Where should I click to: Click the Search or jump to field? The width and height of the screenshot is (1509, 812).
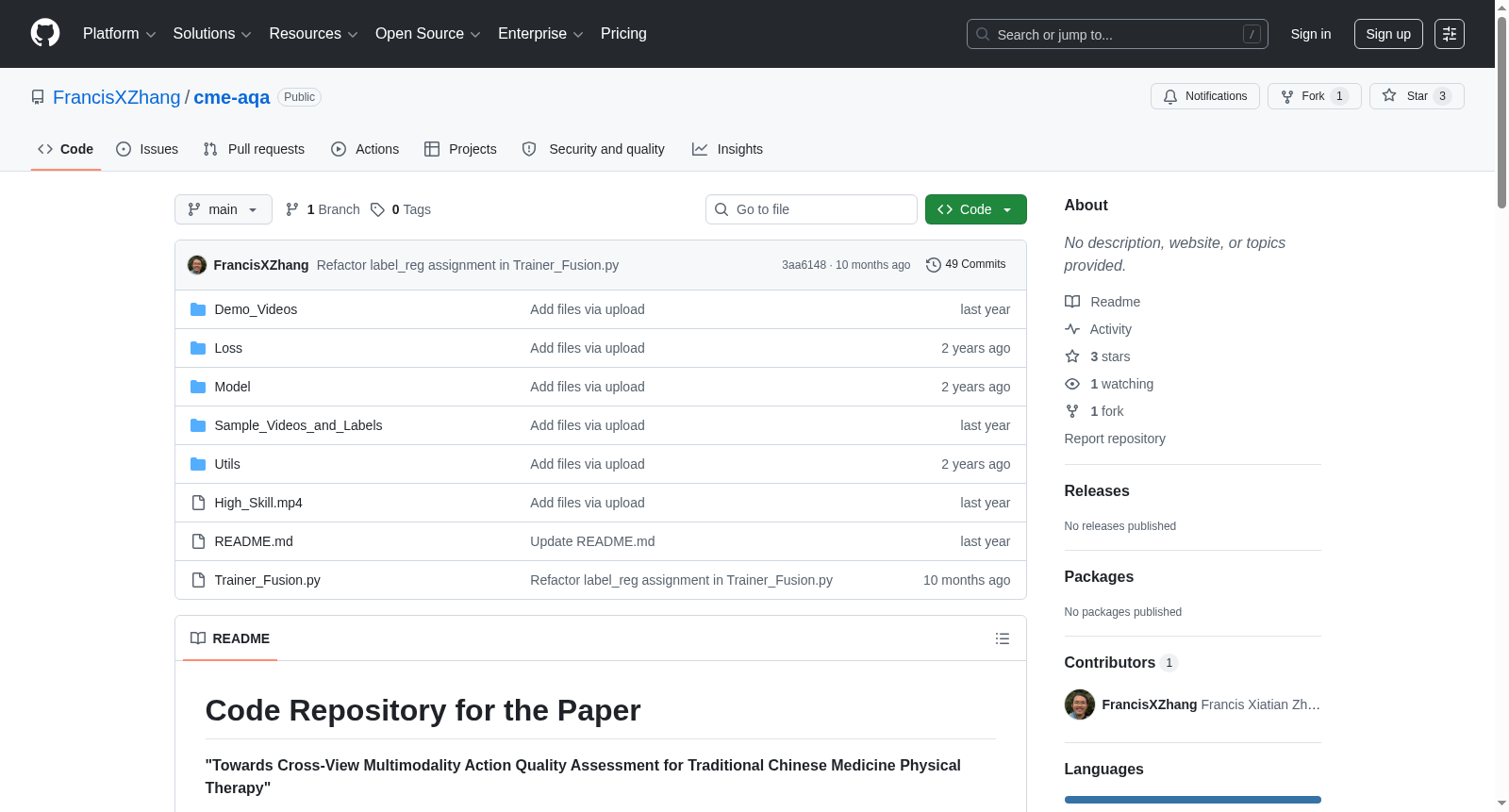pos(1118,34)
